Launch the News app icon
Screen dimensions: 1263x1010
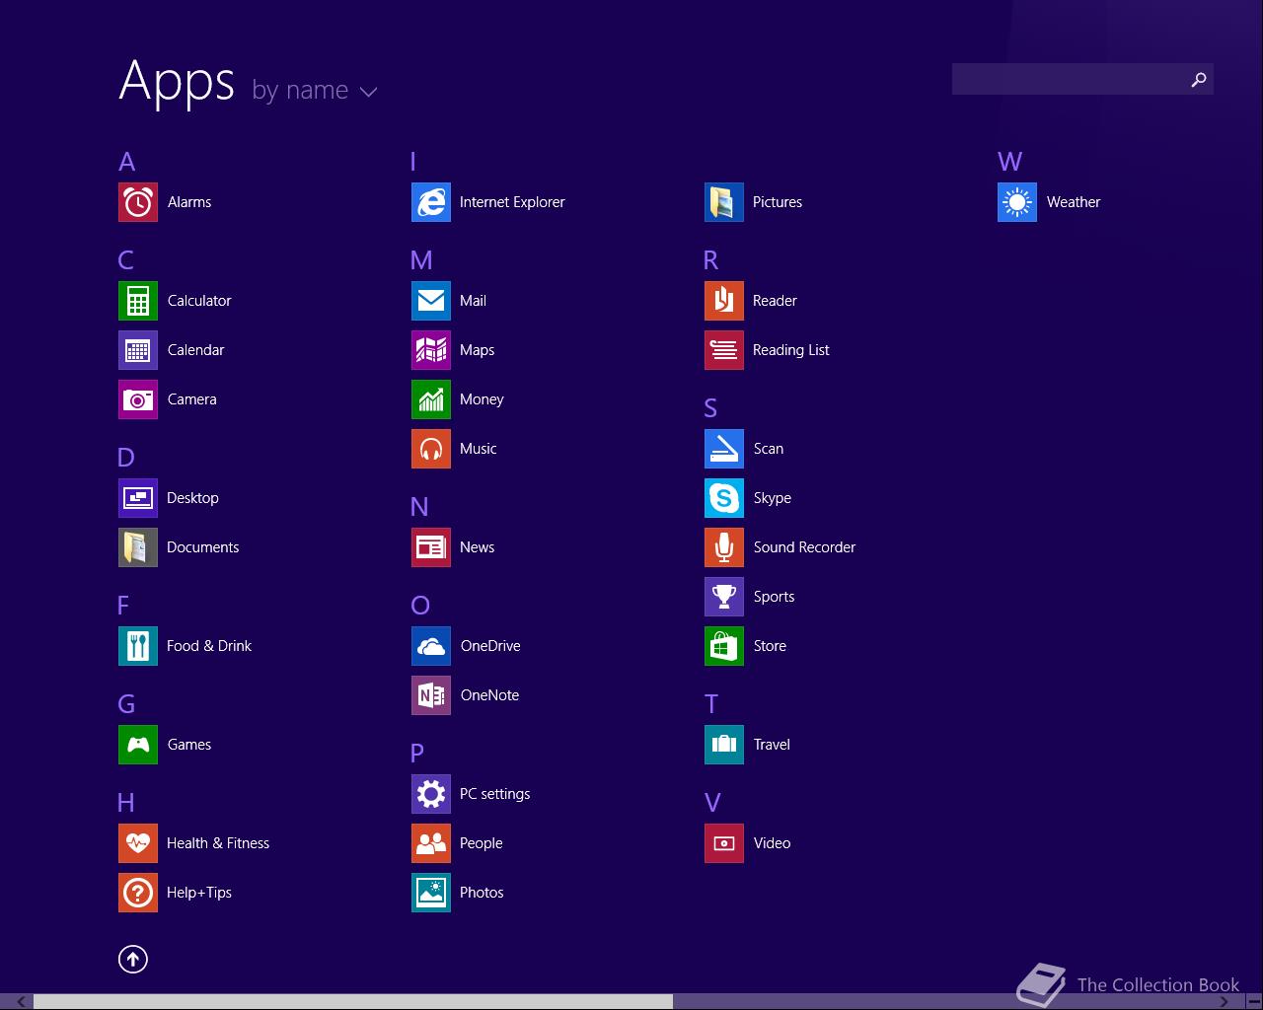[x=431, y=547]
